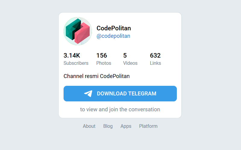Click the DOWNLOAD TELEGRAM button
This screenshot has width=241, height=150.
120,94
